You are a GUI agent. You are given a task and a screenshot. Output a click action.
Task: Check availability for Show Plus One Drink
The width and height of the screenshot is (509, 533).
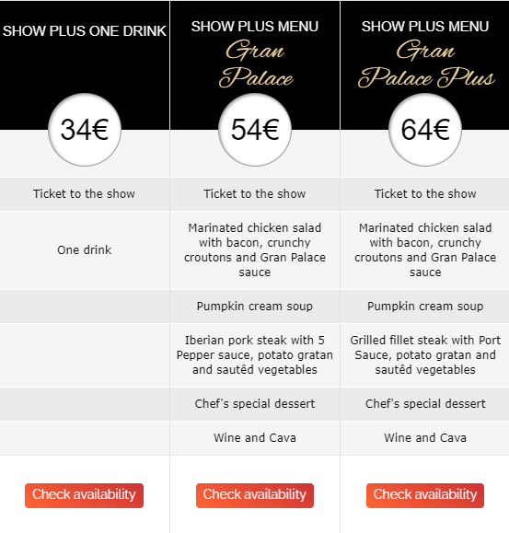[x=84, y=495]
